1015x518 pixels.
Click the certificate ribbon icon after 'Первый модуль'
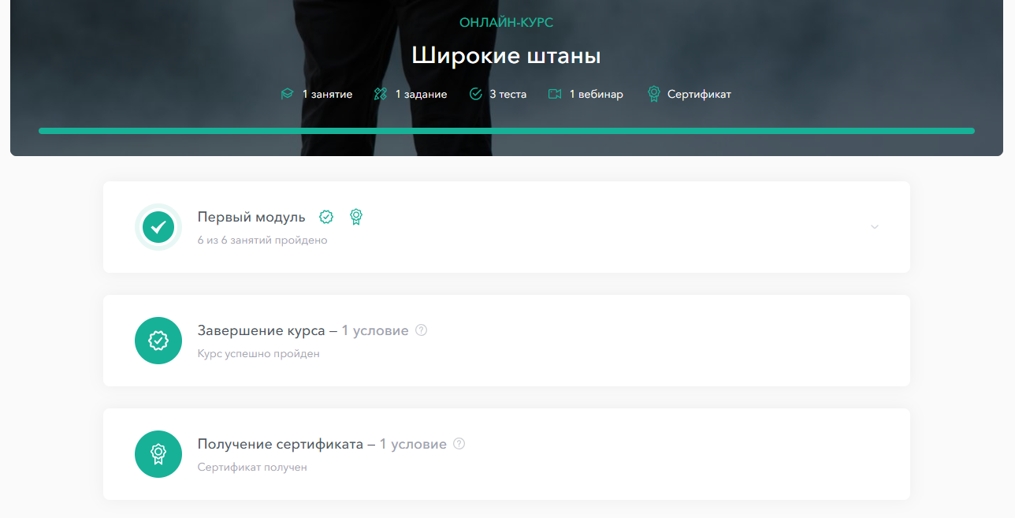pos(356,217)
